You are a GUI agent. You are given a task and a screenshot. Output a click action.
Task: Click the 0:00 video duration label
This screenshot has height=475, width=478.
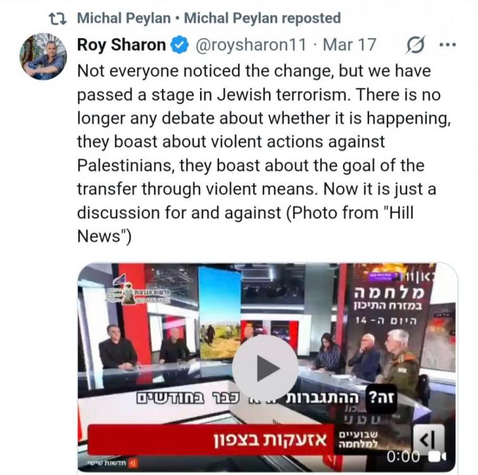click(x=403, y=457)
